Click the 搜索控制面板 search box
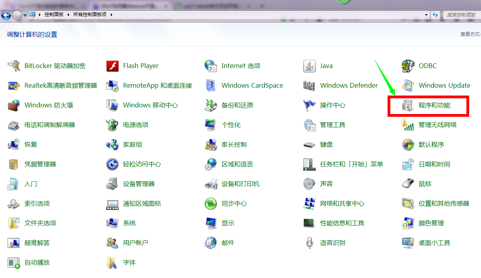Screen dimensions: 481x278 coord(461,15)
